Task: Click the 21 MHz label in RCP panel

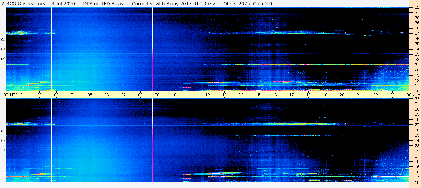Action: tap(417, 65)
